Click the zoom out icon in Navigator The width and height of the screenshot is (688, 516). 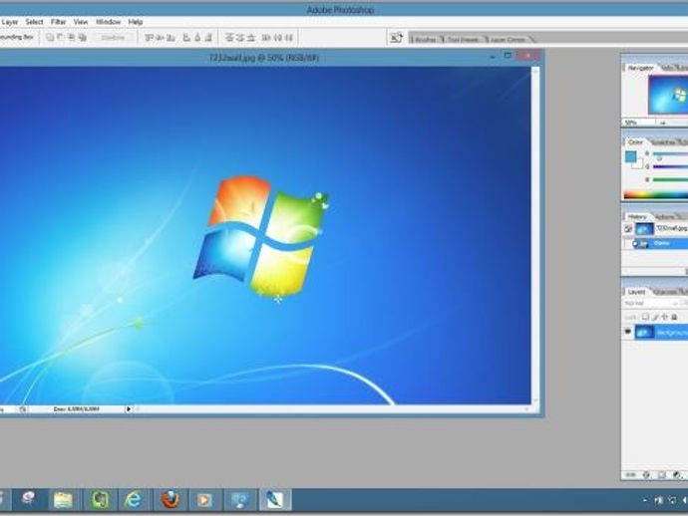(662, 124)
